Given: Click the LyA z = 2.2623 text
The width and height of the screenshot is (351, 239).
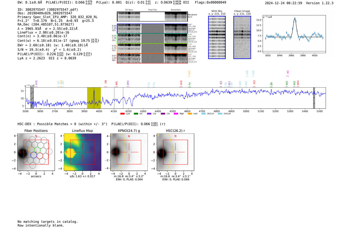Looking at the screenshot, I should [x=31, y=58].
